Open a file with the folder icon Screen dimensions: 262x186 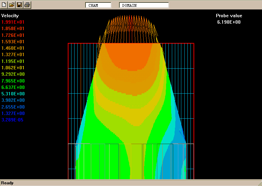tap(12, 5)
